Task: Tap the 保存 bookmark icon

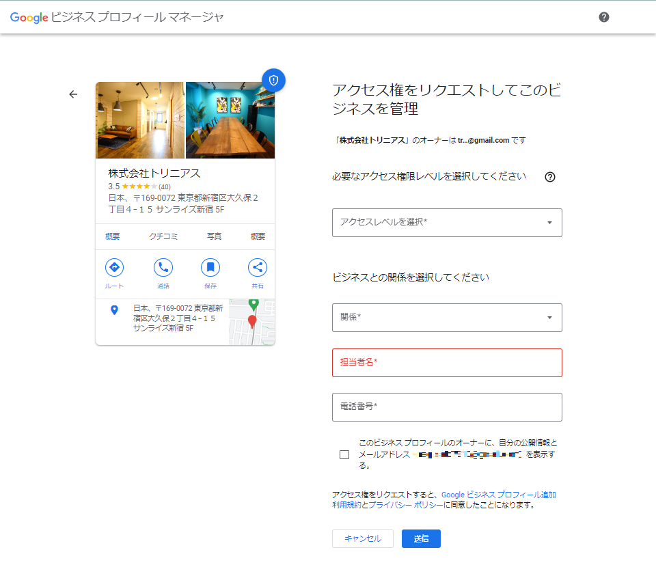Action: click(210, 267)
